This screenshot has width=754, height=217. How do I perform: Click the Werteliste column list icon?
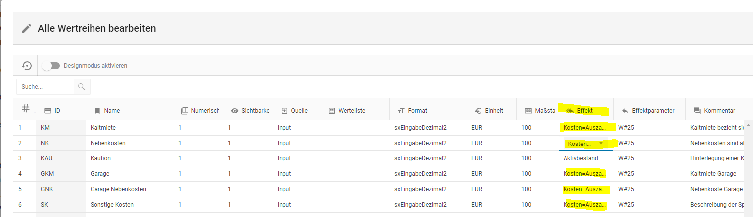tap(332, 111)
